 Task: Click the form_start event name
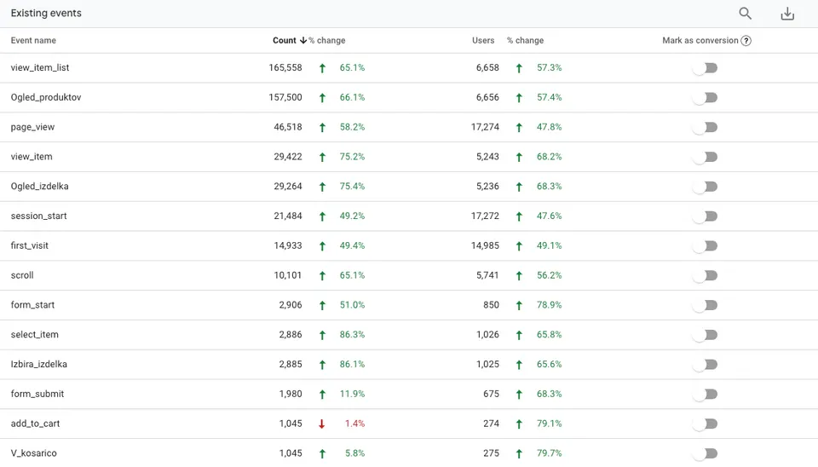(x=32, y=305)
